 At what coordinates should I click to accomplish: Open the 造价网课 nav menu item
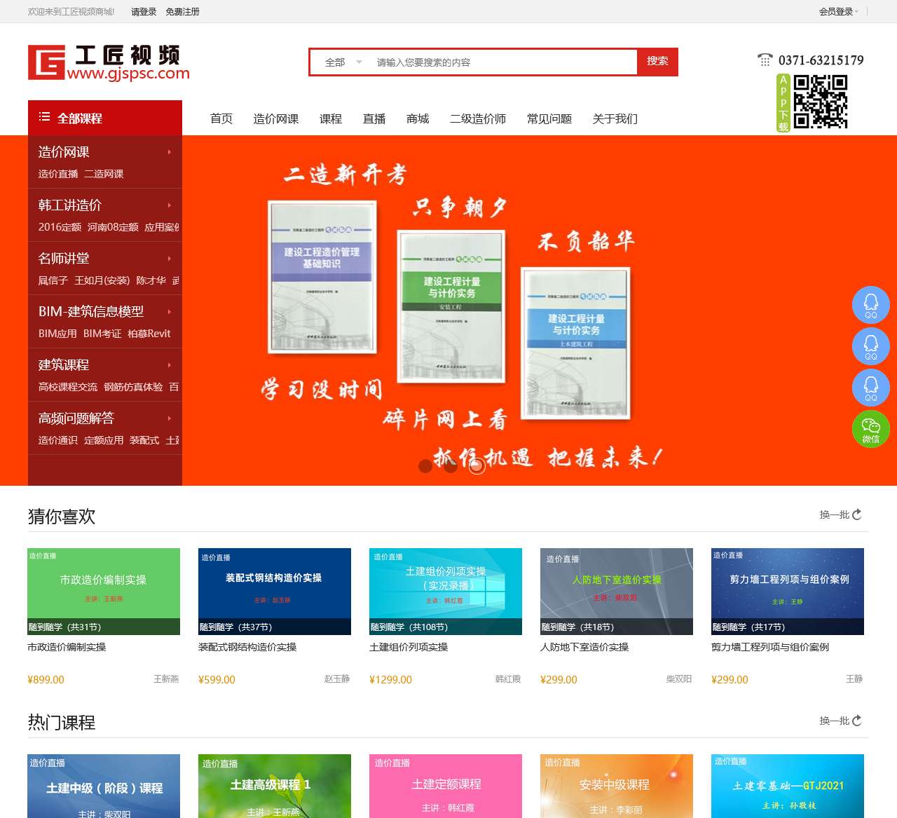click(276, 118)
